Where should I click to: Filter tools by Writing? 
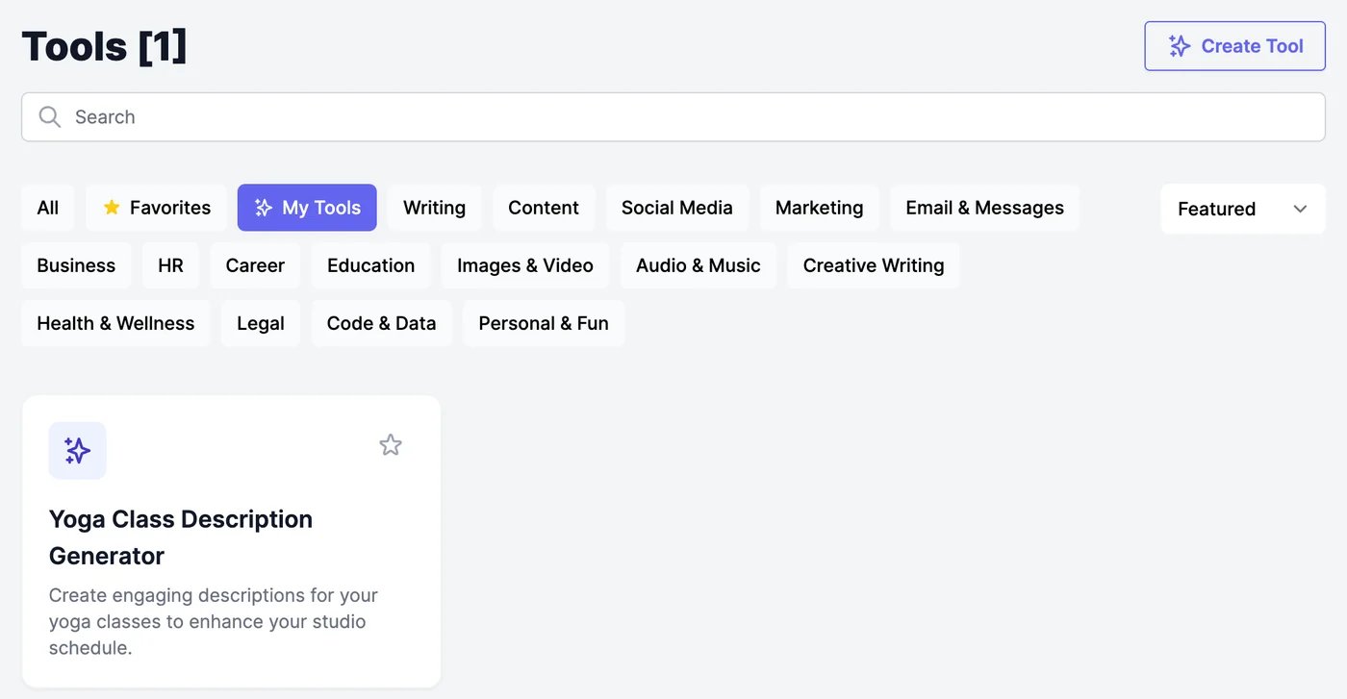coord(434,208)
